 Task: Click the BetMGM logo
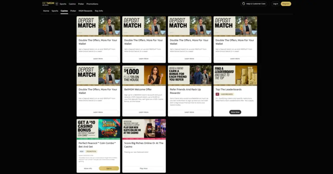pyautogui.click(x=48, y=4)
